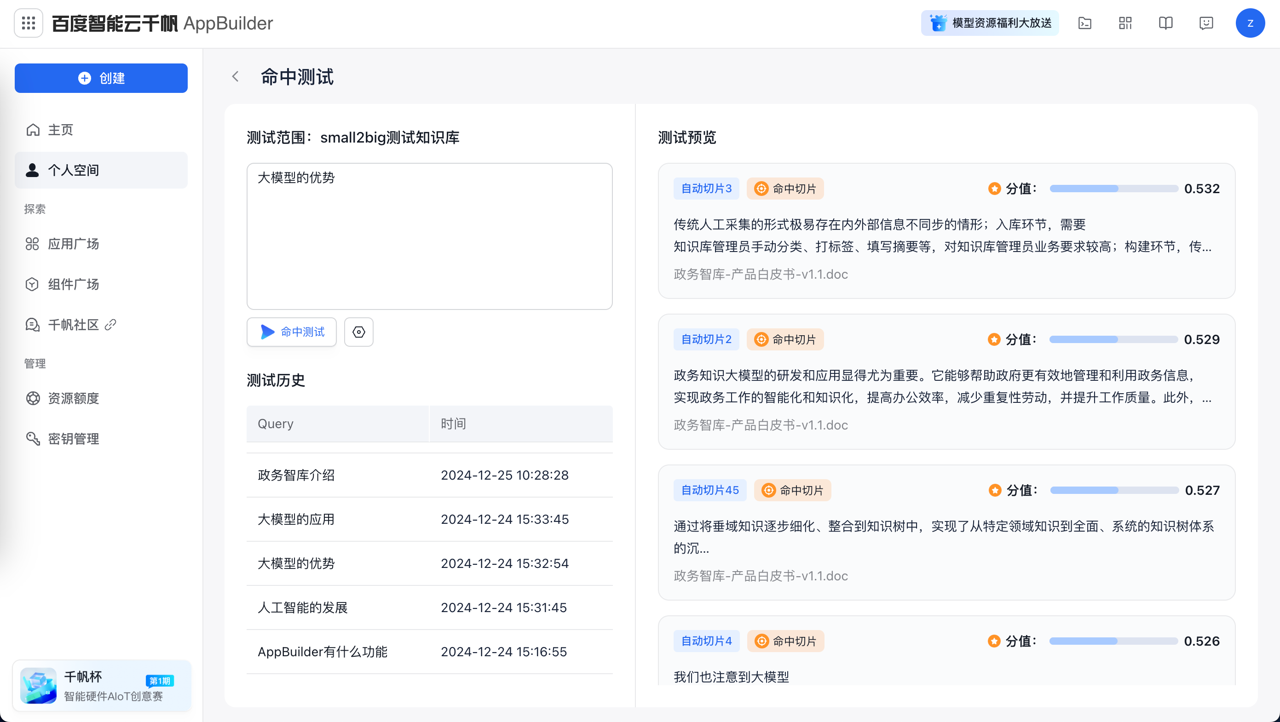This screenshot has height=722, width=1280.
Task: Open the console terminal icon in header
Action: (1085, 23)
